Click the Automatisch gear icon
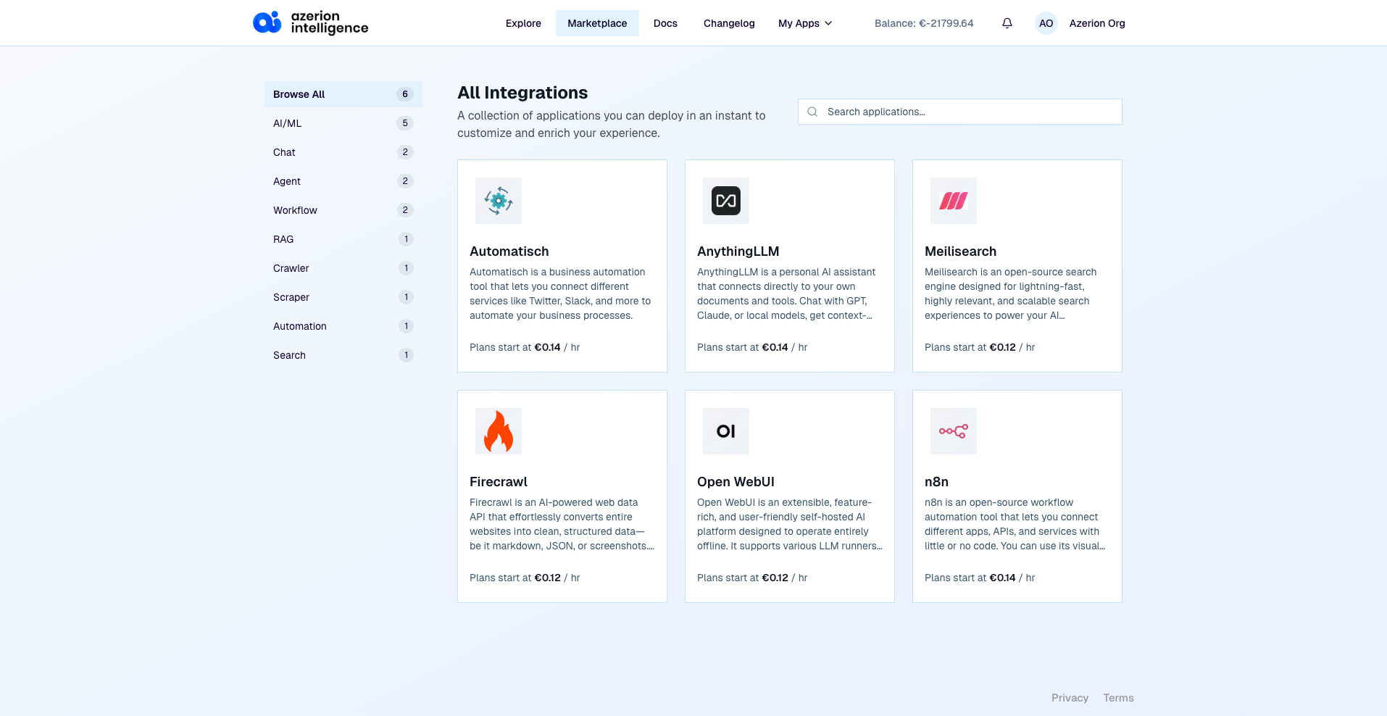 point(498,201)
